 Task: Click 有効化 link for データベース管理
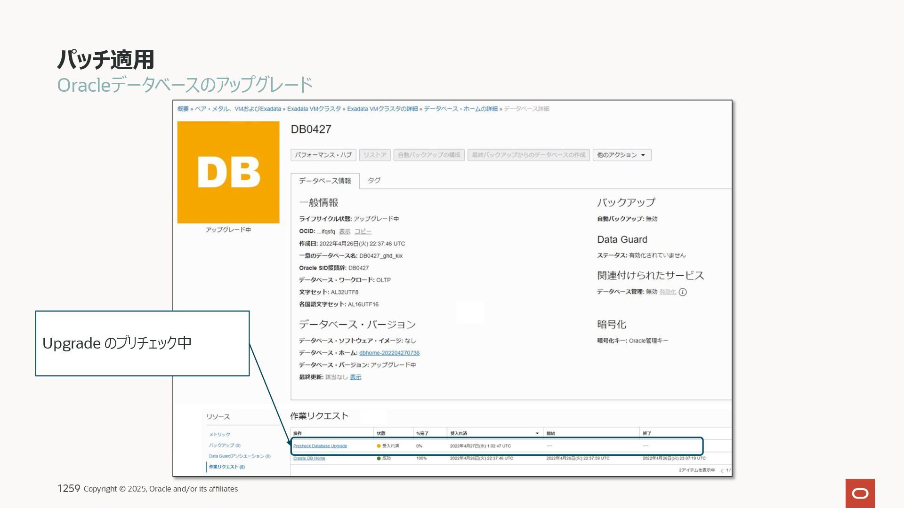pyautogui.click(x=667, y=292)
